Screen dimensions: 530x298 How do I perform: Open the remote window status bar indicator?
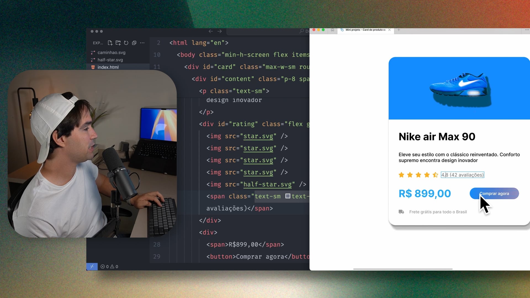(x=92, y=267)
